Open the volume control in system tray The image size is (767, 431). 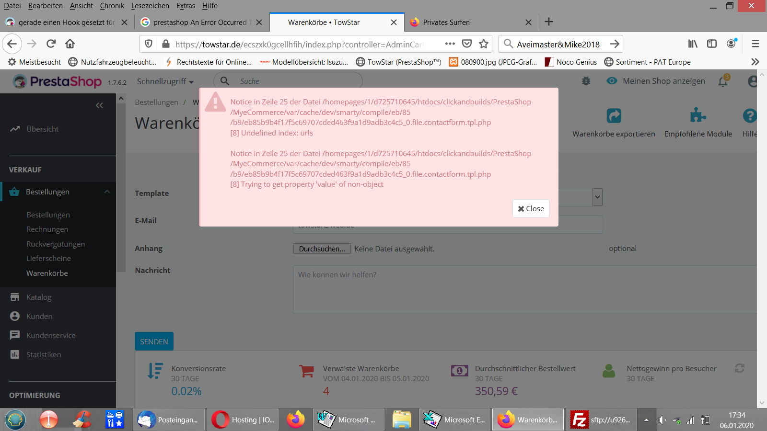pos(662,420)
